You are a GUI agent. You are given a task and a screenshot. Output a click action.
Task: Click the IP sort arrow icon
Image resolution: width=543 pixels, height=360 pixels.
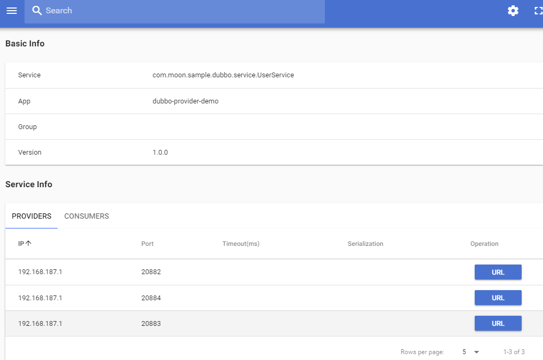tap(28, 243)
